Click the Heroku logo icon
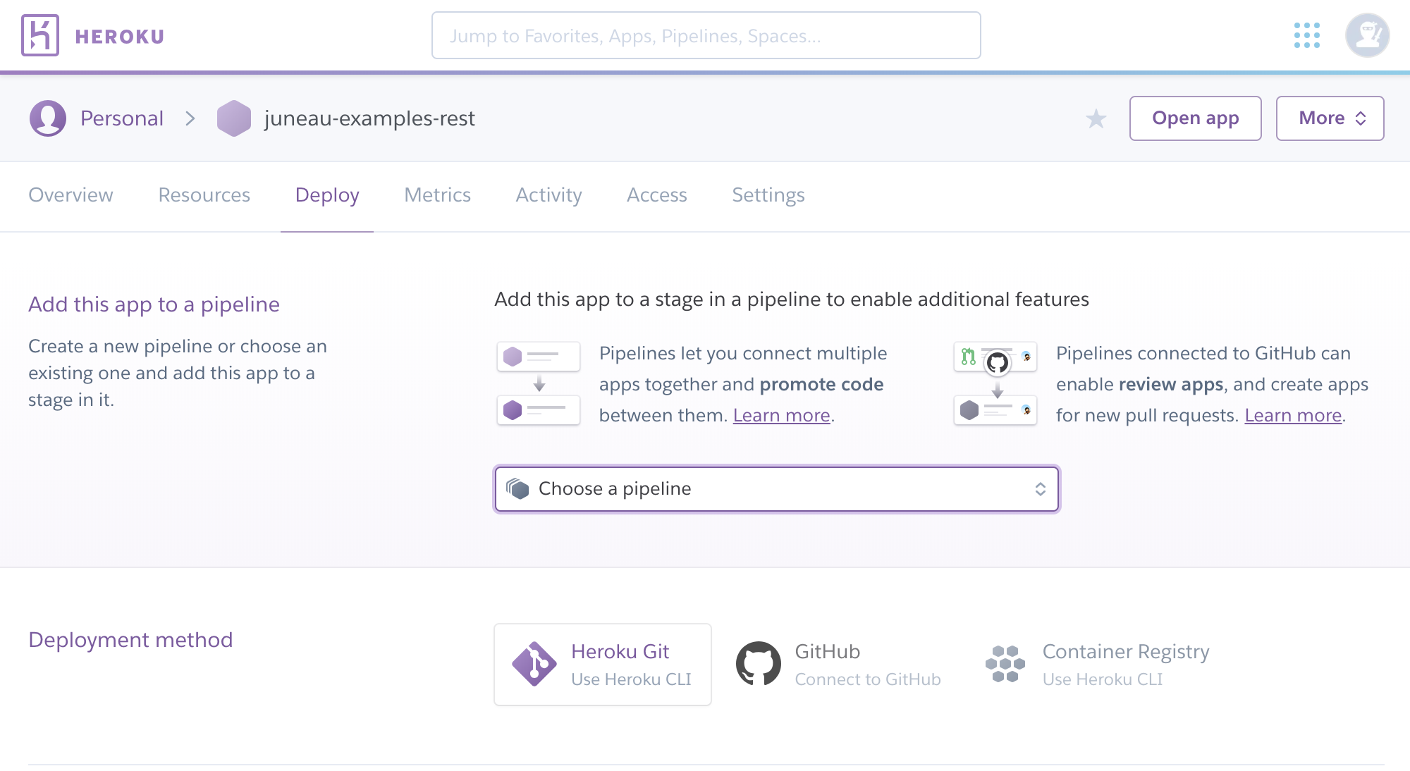The image size is (1410, 771). click(39, 35)
